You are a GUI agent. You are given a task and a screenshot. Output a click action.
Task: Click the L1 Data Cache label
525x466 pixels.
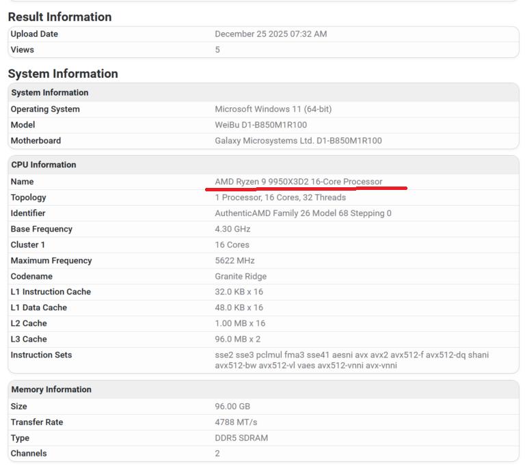[x=39, y=307]
